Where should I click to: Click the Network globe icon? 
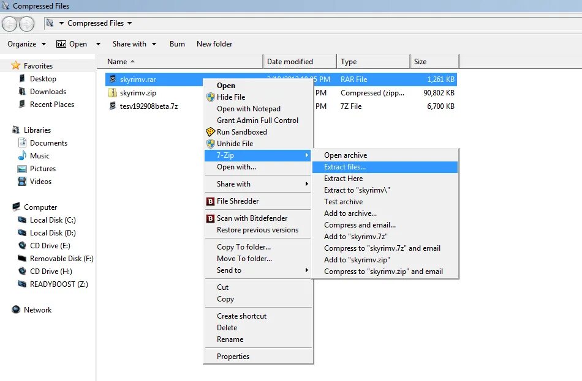(x=15, y=309)
